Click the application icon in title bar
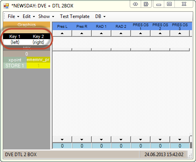The image size is (196, 162). [x=6, y=6]
